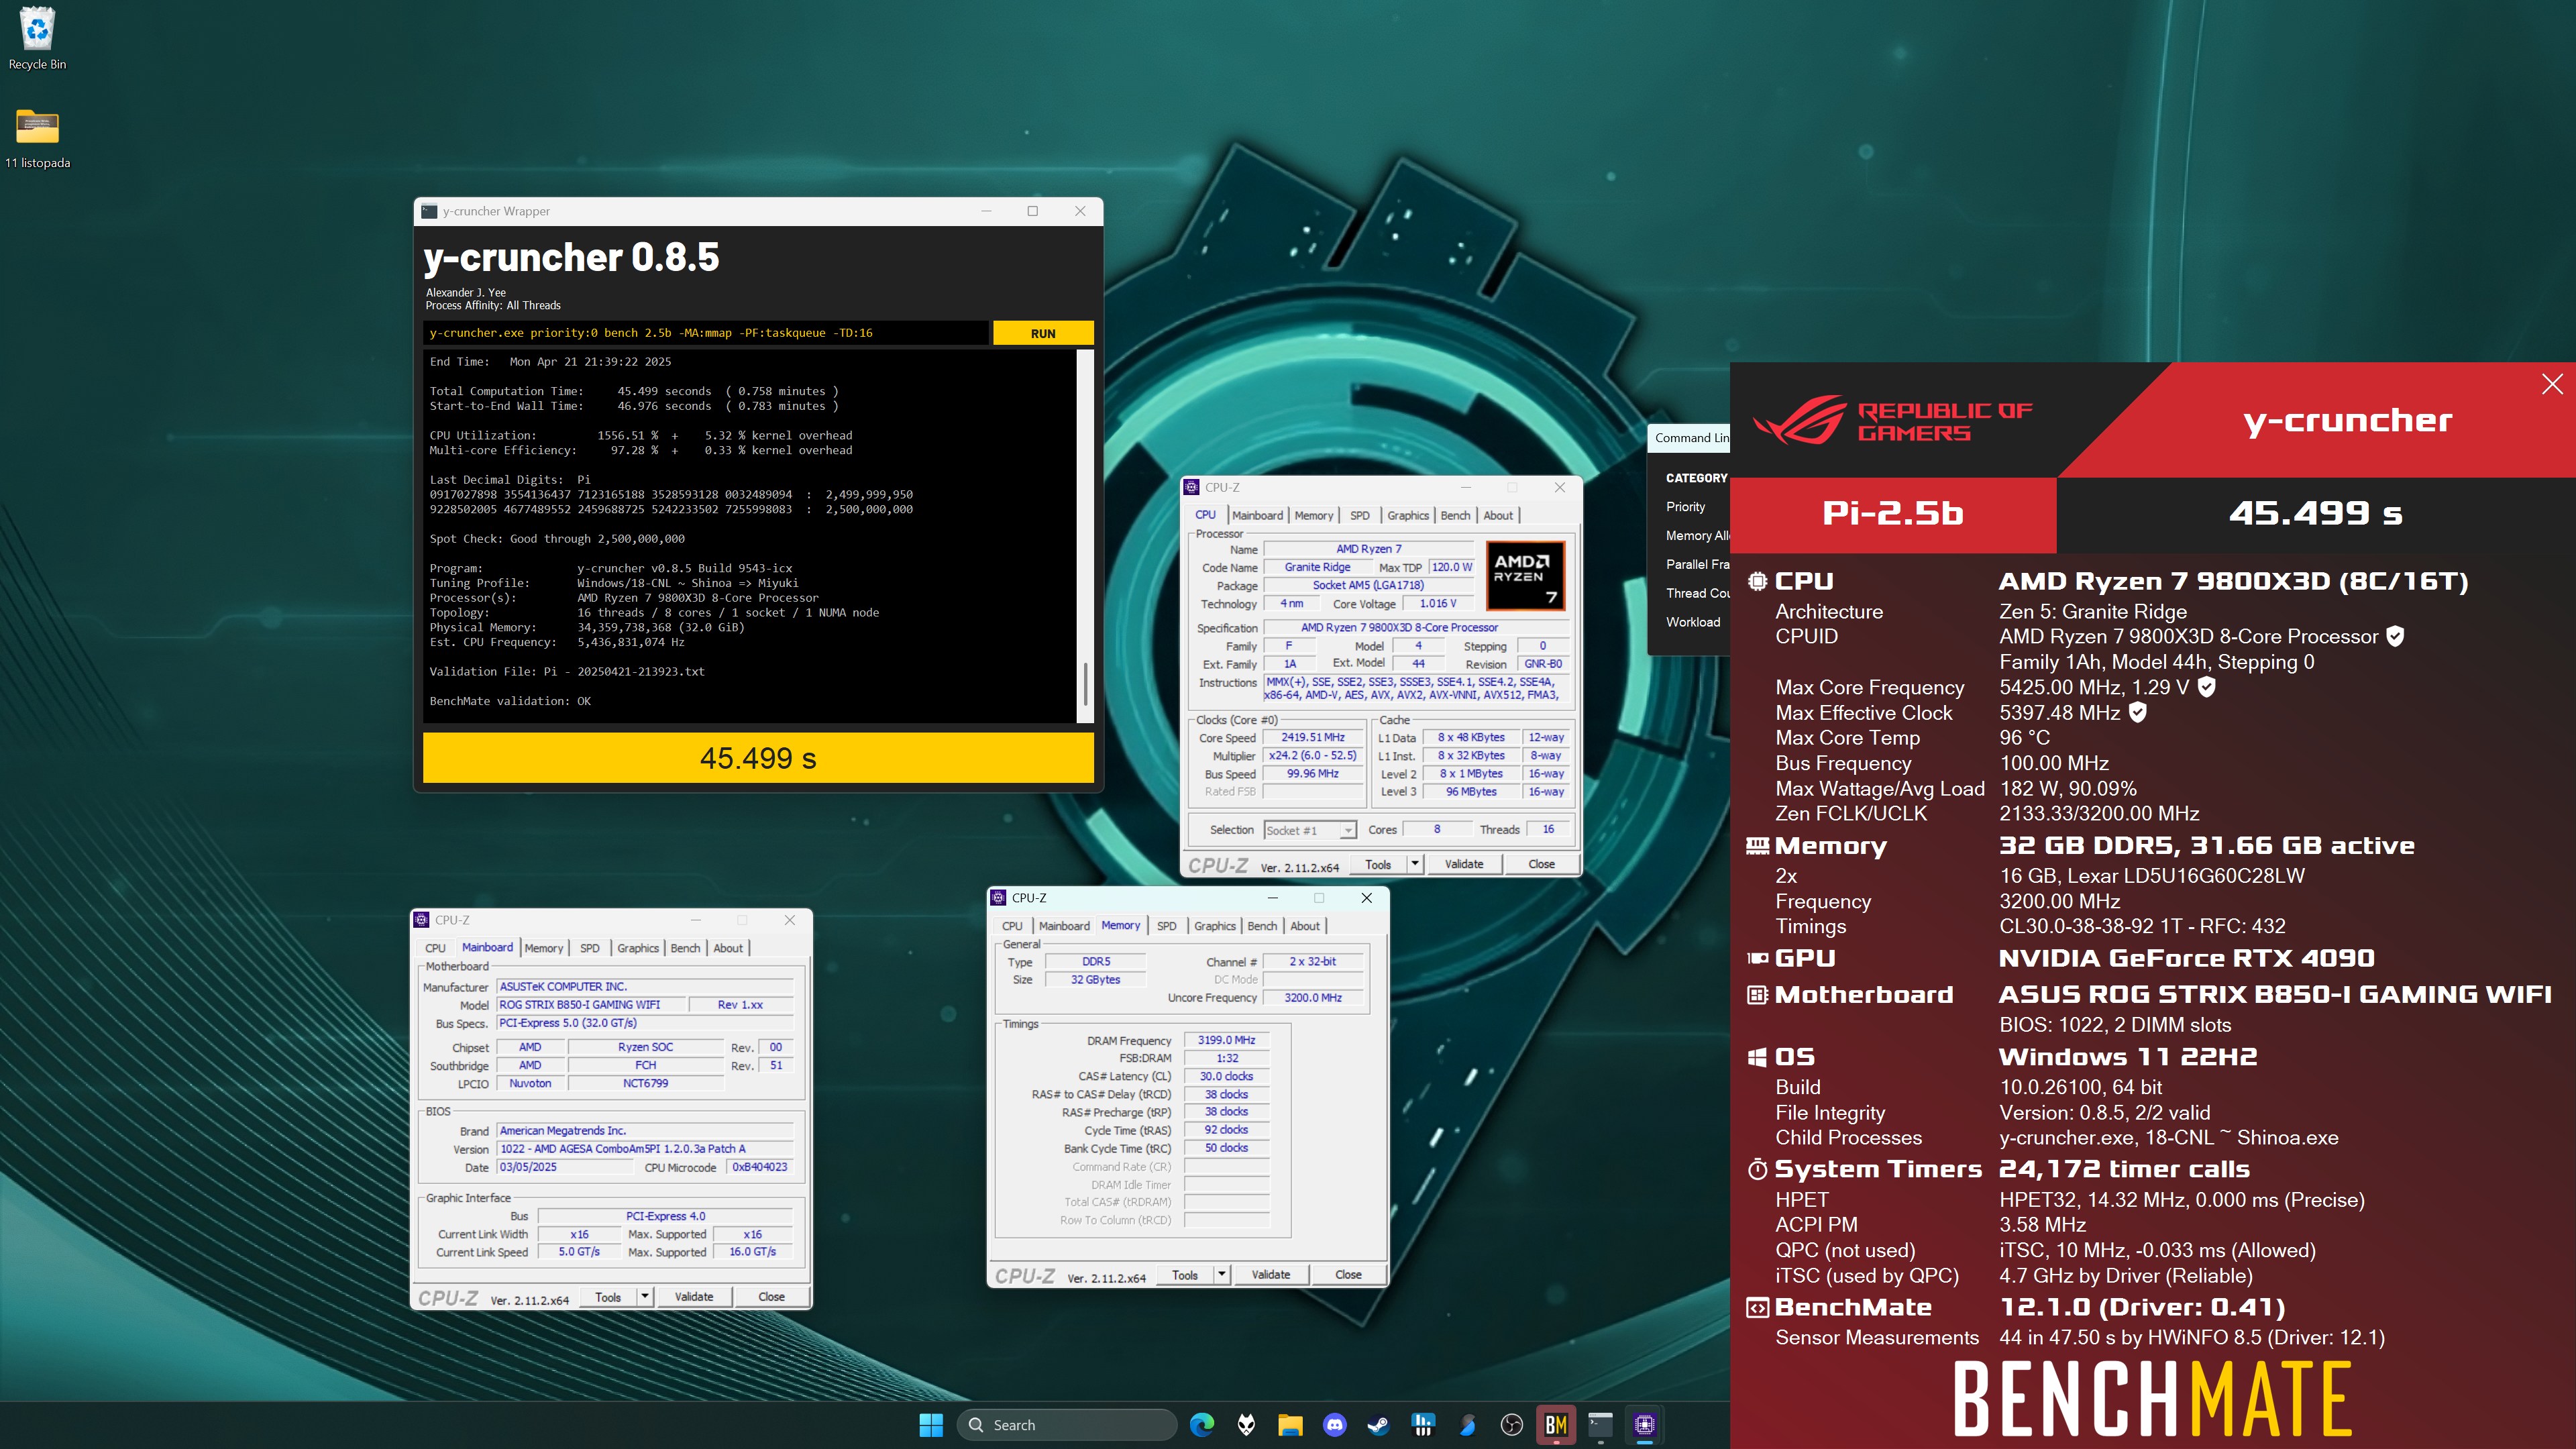Open Steam from taskbar
Viewport: 2576px width, 1449px height.
[1378, 1425]
